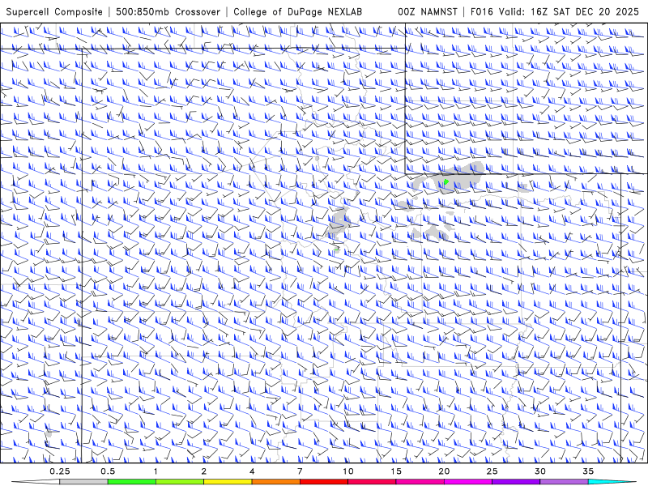This screenshot has width=648, height=486.
Task: Click the '15' colorbar label
Action: click(x=396, y=471)
